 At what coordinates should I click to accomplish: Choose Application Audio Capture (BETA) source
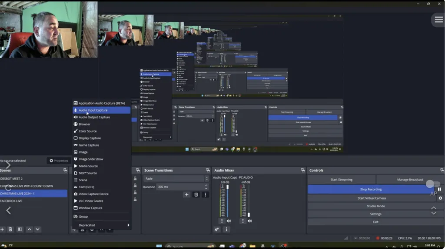[101, 103]
